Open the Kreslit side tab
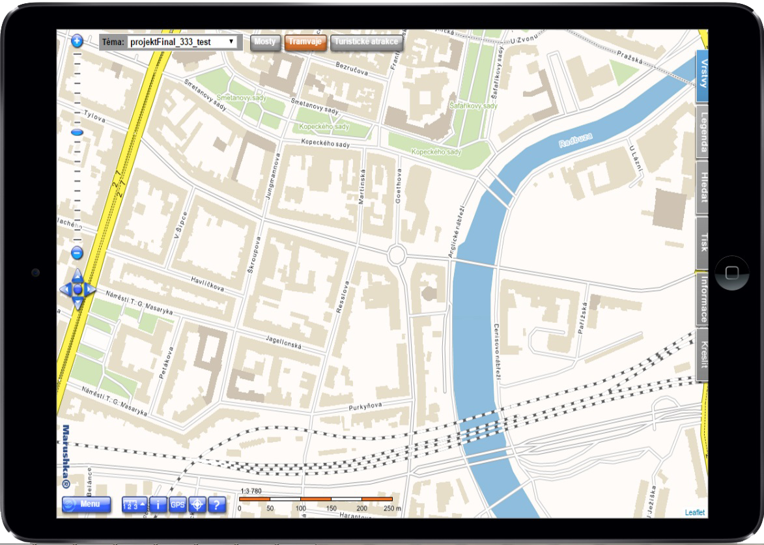 pos(702,355)
